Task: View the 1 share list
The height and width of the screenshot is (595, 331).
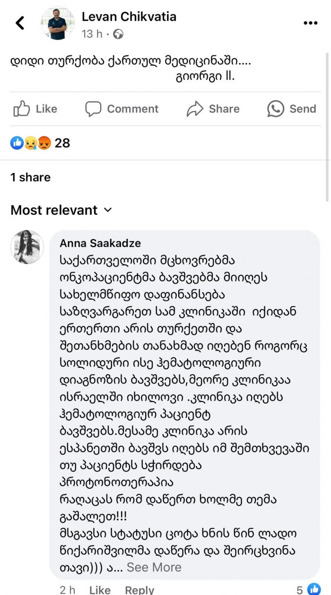Action: coord(30,177)
